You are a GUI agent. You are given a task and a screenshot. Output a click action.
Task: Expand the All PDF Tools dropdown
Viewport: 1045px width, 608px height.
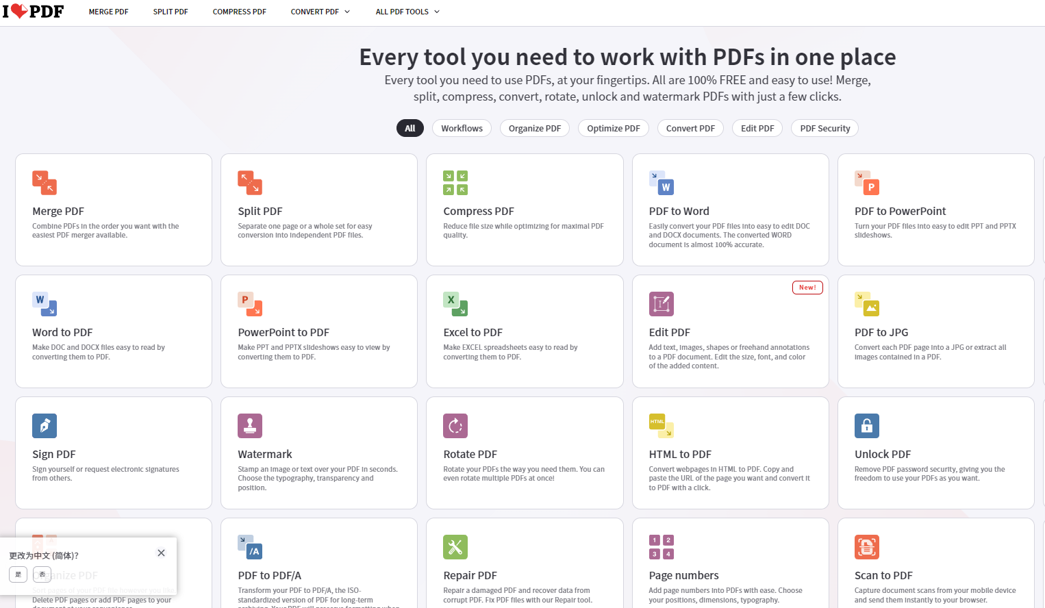pyautogui.click(x=407, y=12)
